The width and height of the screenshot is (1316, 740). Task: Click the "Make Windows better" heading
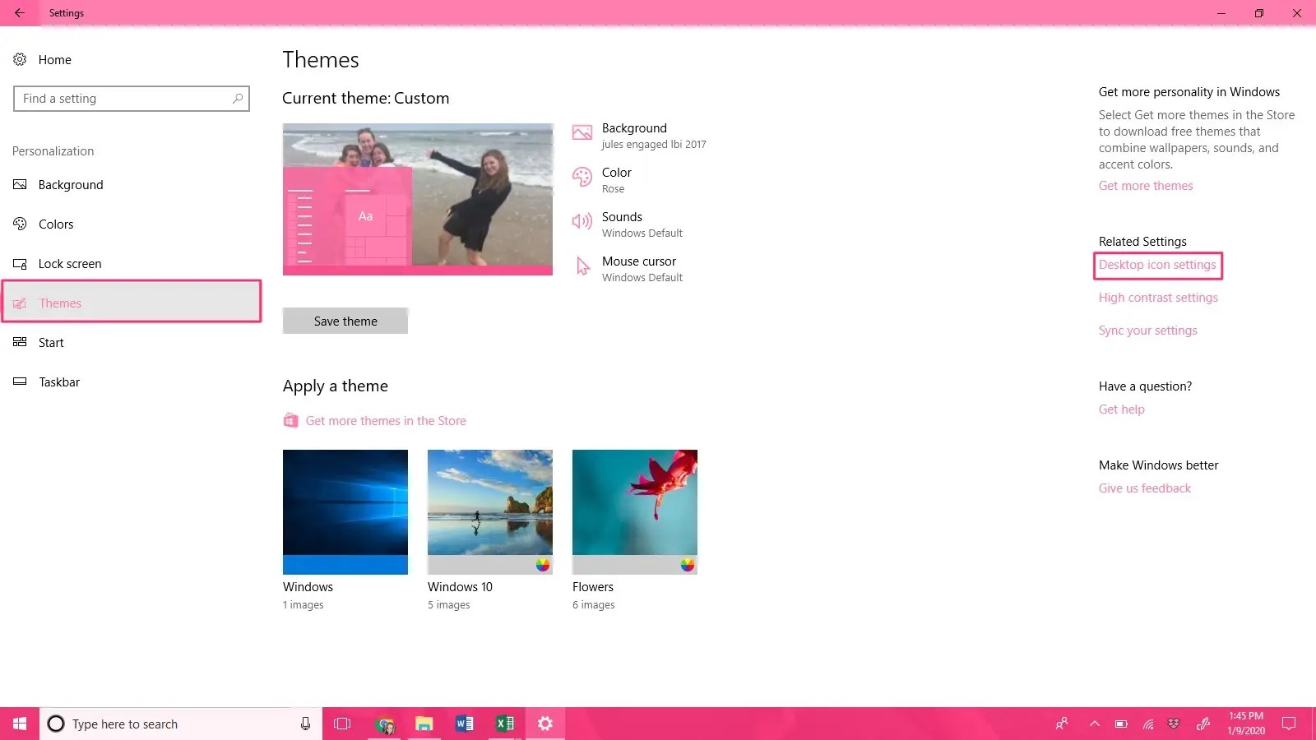pyautogui.click(x=1158, y=465)
